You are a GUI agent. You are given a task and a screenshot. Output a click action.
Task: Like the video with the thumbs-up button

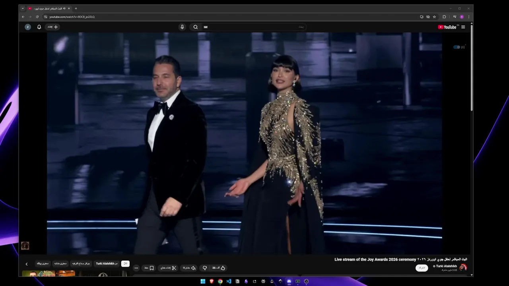[219, 268]
